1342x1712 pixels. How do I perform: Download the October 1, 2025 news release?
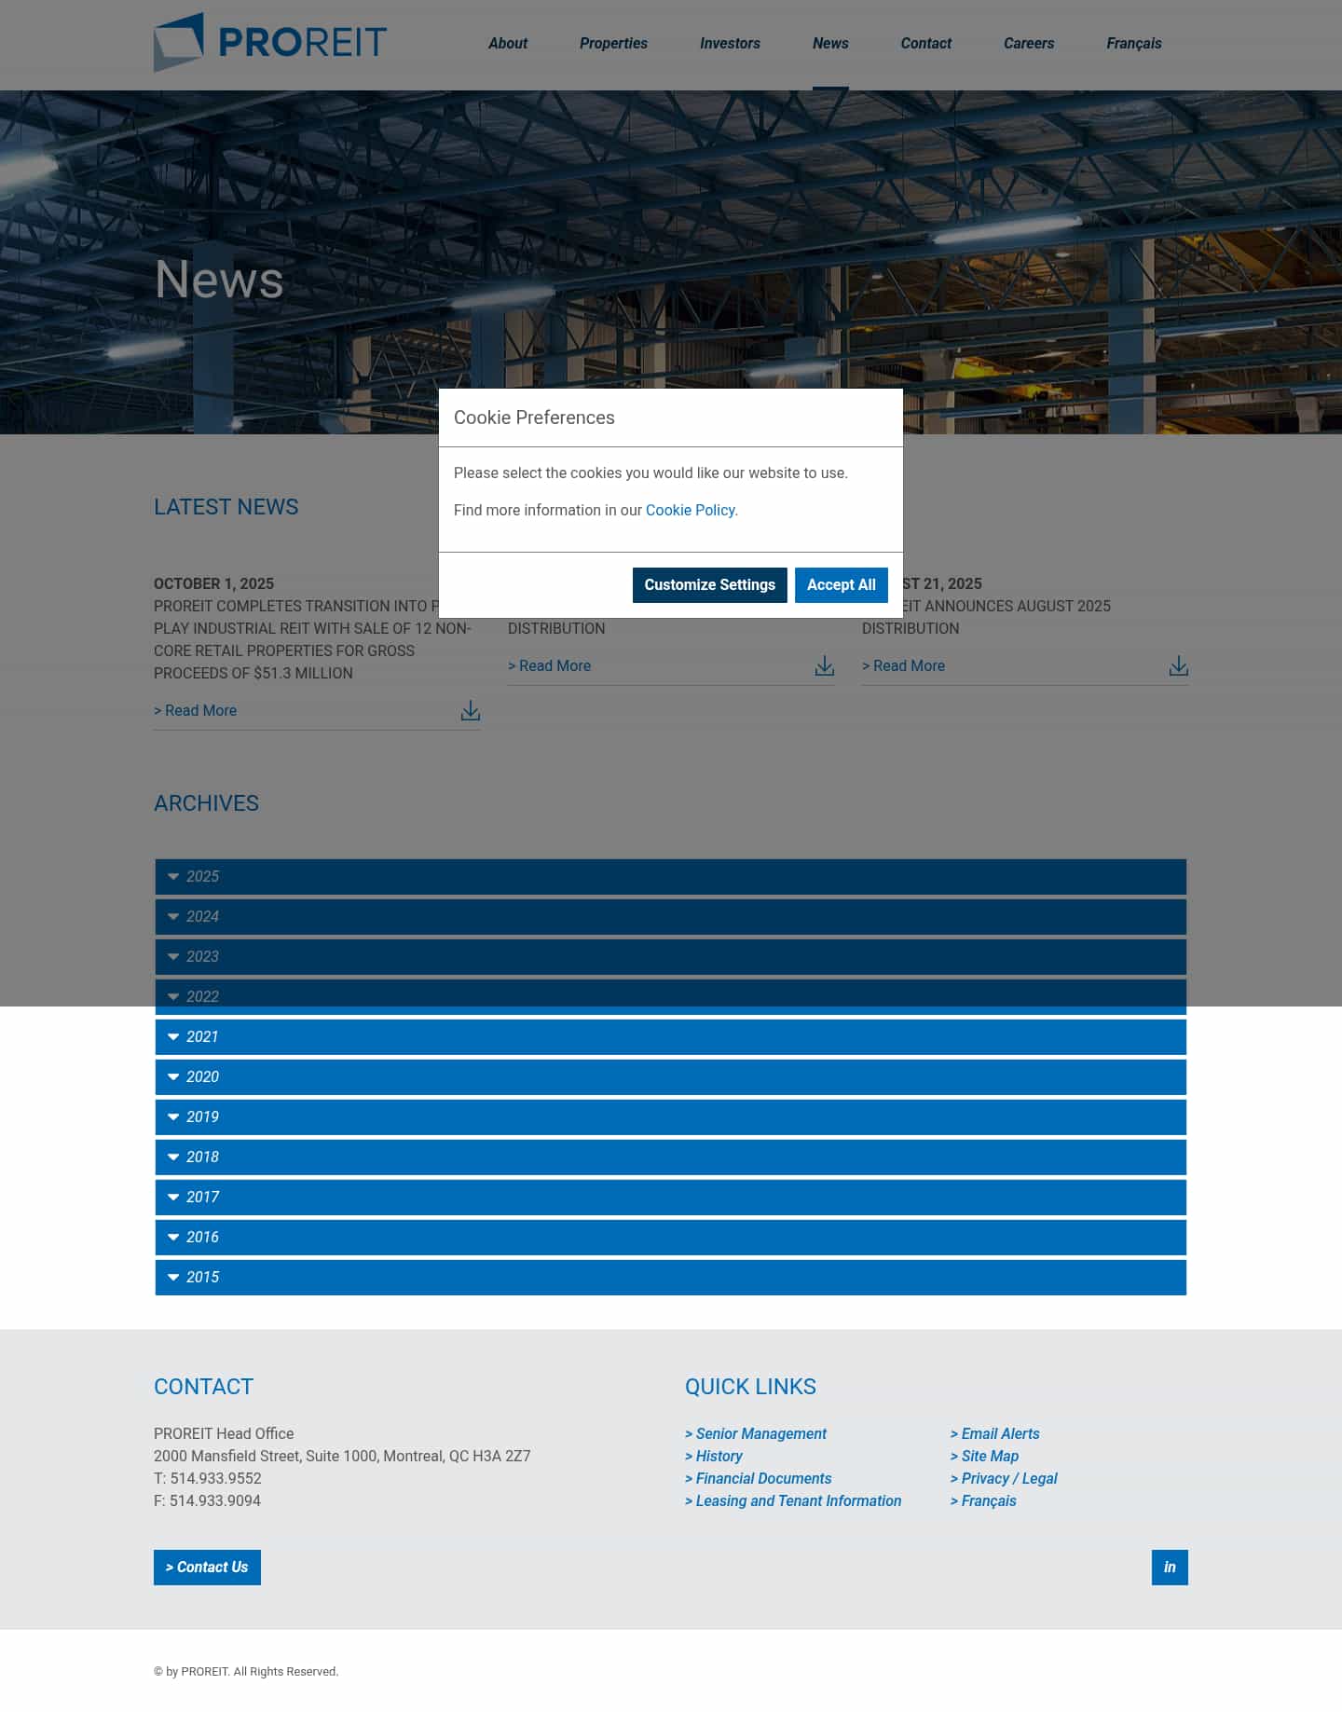(471, 711)
